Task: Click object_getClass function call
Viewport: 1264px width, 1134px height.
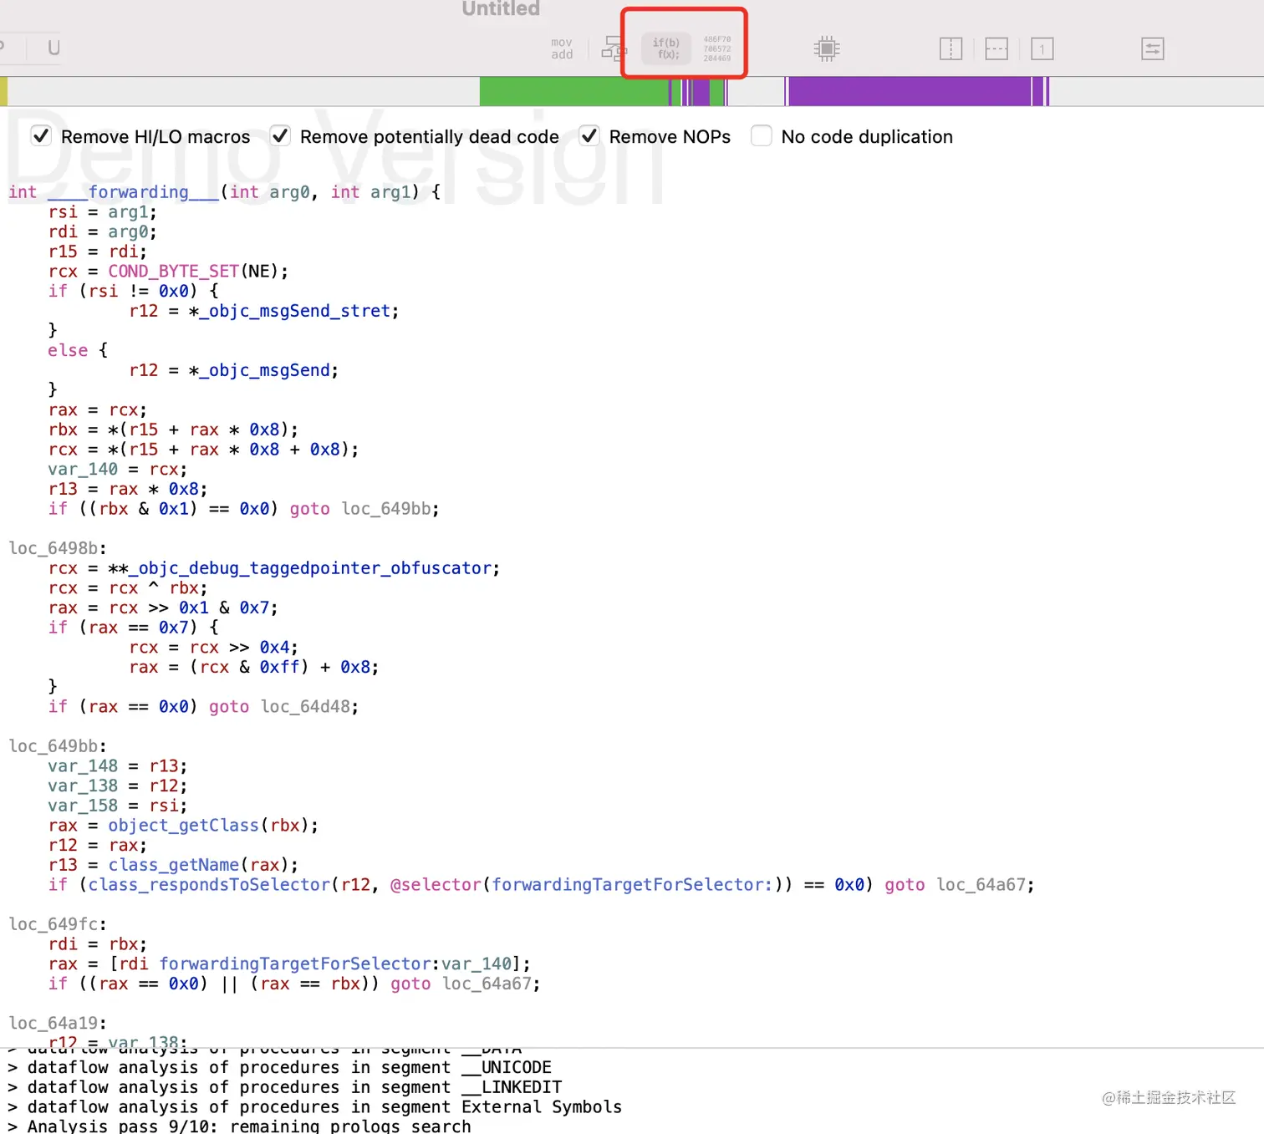Action: point(183,826)
